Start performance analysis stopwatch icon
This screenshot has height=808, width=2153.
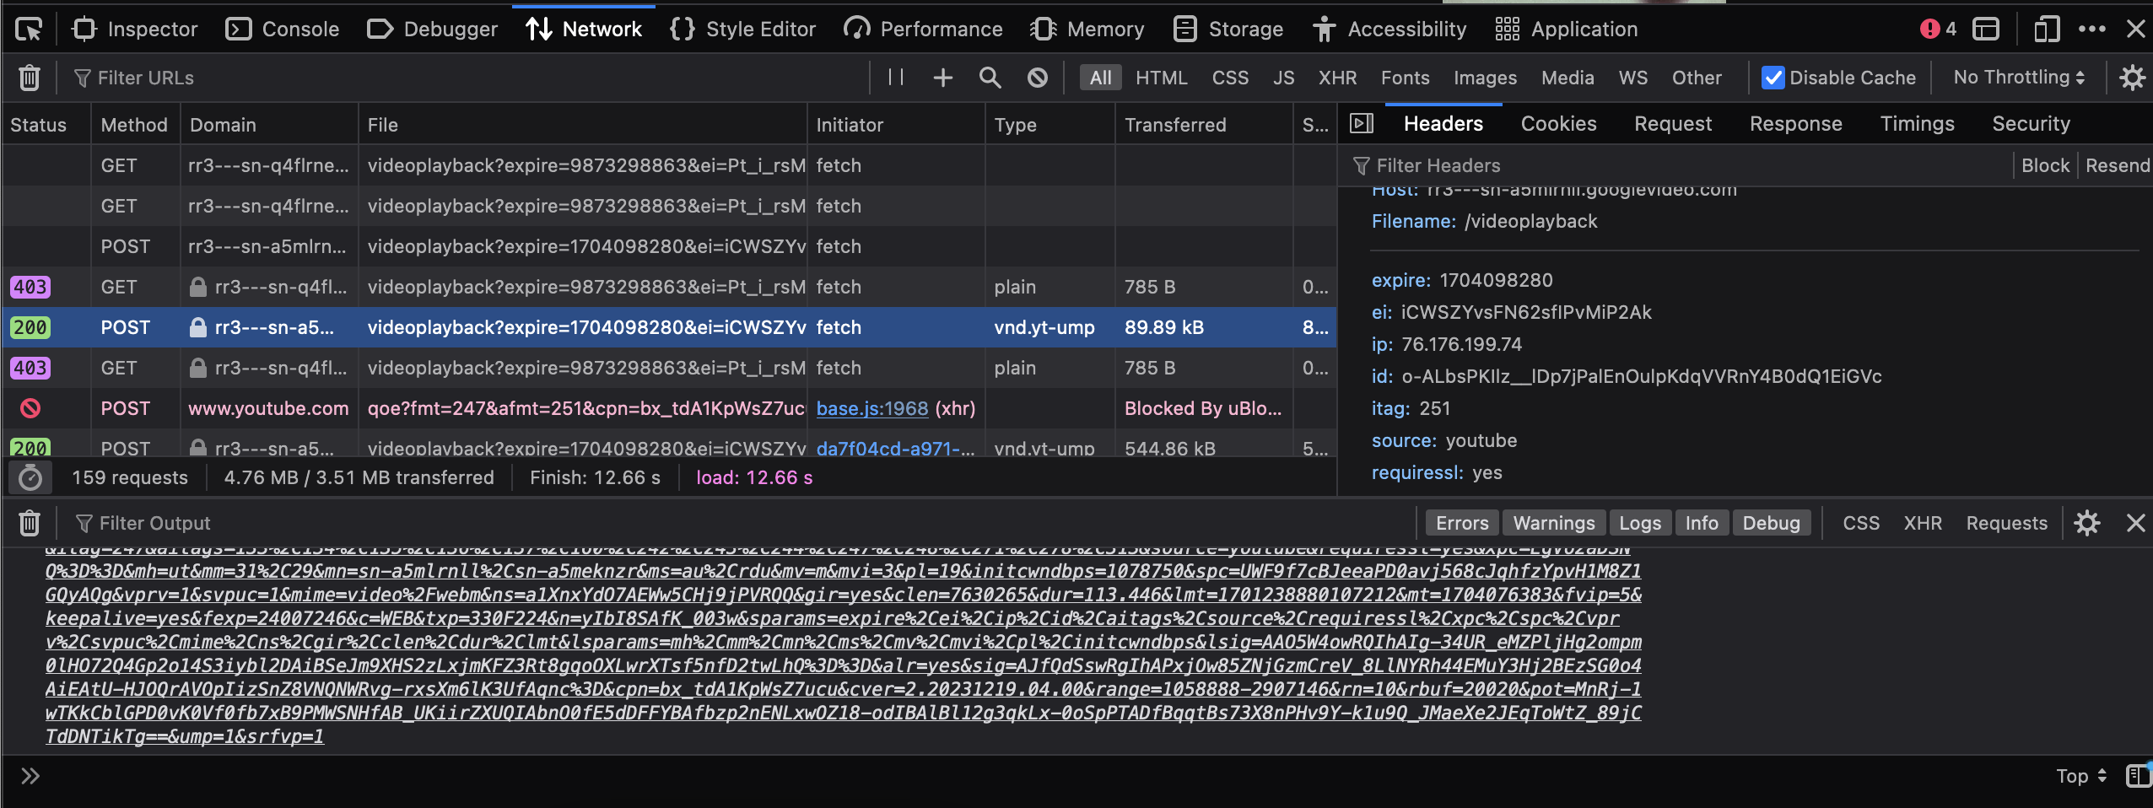coord(30,478)
